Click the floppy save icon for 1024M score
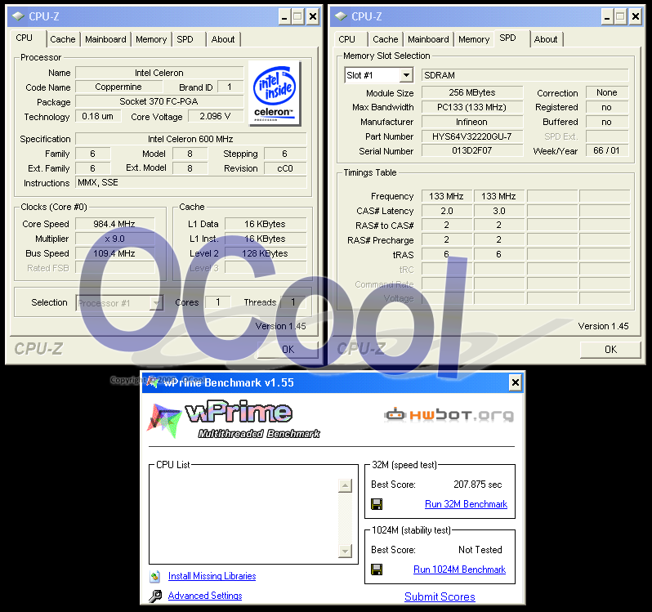The height and width of the screenshot is (612, 652). tap(377, 570)
